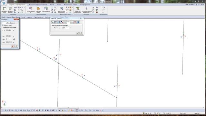Open the Схема menu

(x=23, y=17)
